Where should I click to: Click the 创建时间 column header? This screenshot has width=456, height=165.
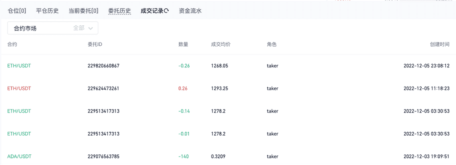(x=440, y=45)
